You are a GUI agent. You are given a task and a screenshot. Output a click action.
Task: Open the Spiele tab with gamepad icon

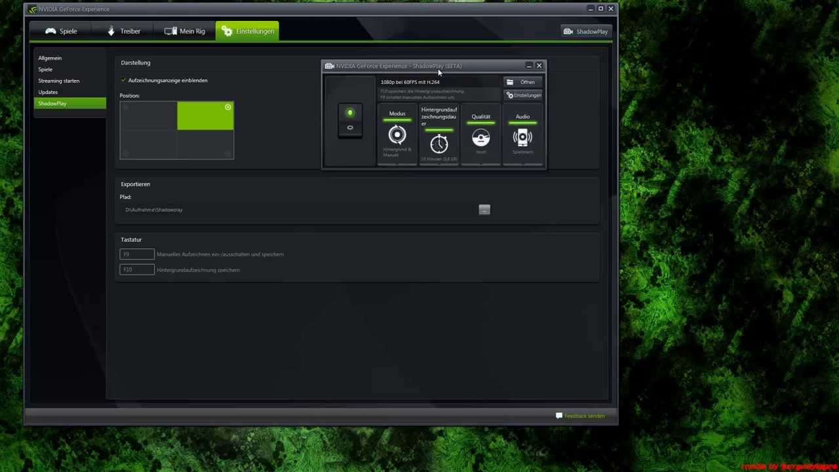tap(61, 31)
